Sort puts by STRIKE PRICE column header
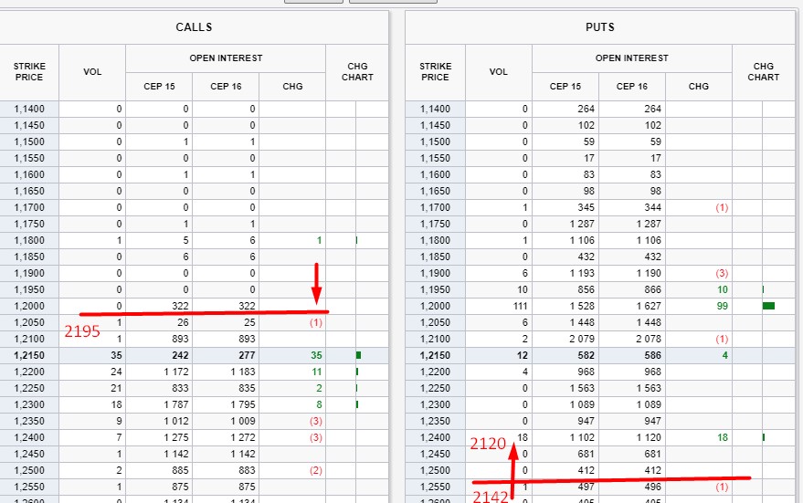Image resolution: width=803 pixels, height=503 pixels. point(435,72)
